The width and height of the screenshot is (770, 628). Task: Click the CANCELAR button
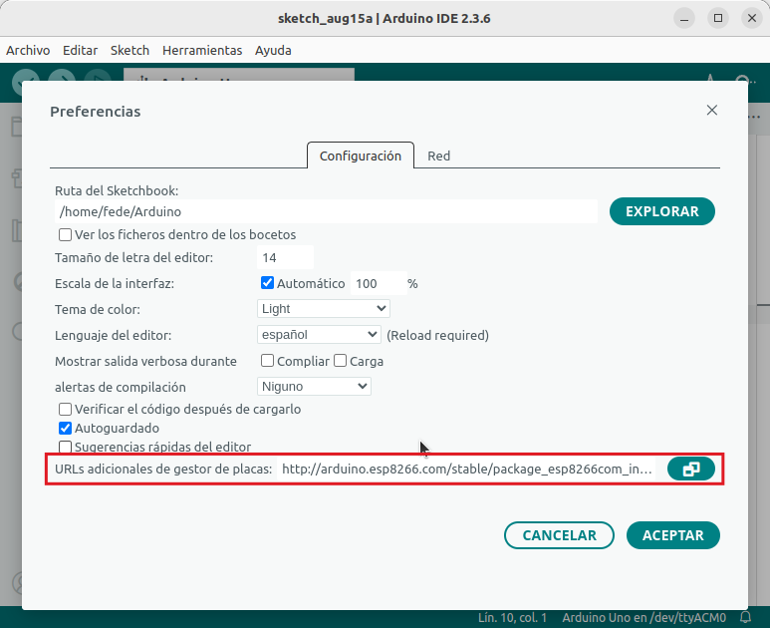(x=559, y=535)
